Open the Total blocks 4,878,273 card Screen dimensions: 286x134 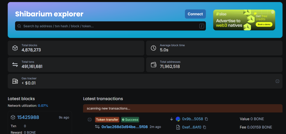point(76,48)
